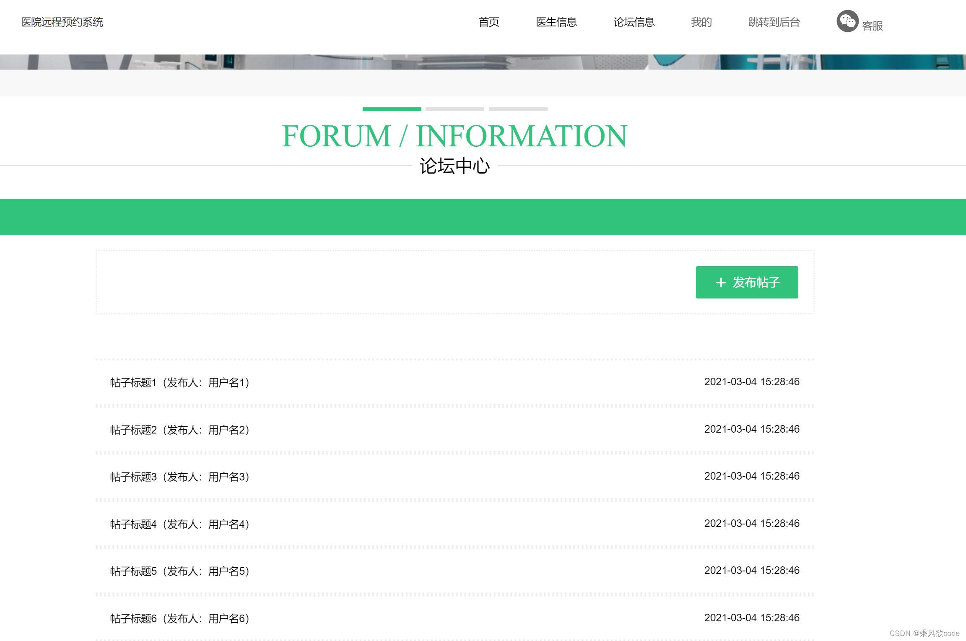Select the first green carousel indicator bar
Image resolution: width=966 pixels, height=641 pixels.
[392, 109]
